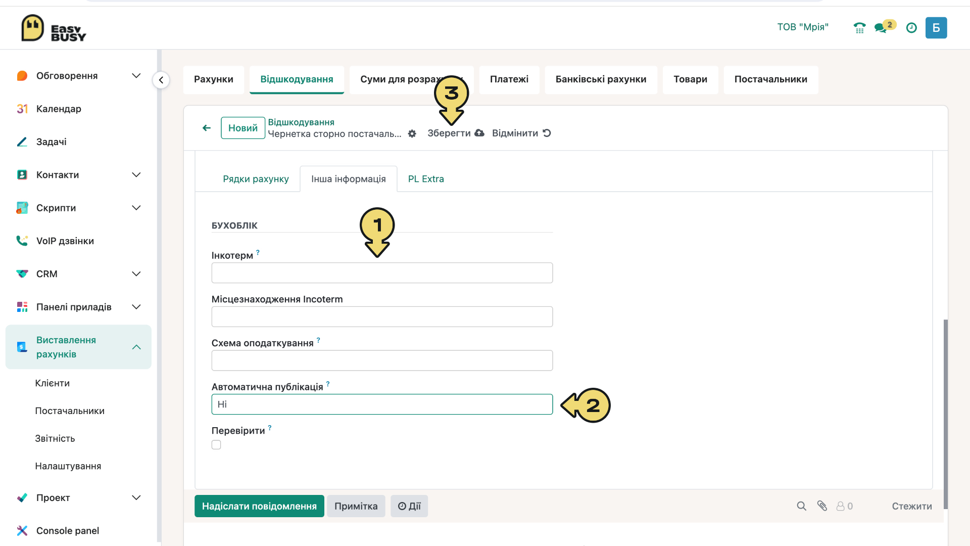Open the Товари tab
Image resolution: width=970 pixels, height=546 pixels.
click(x=690, y=79)
